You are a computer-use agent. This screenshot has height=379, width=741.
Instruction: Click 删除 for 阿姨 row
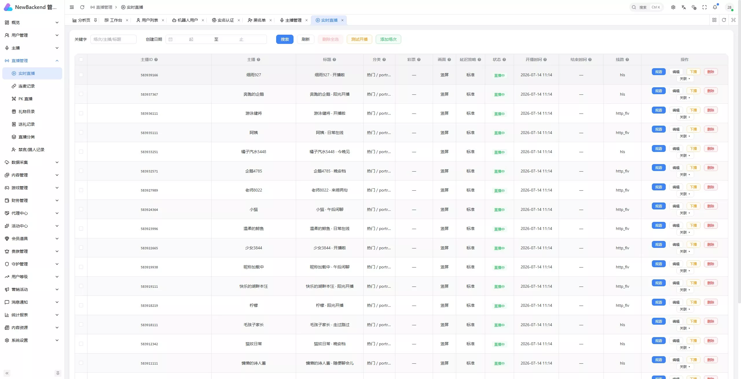[711, 129]
